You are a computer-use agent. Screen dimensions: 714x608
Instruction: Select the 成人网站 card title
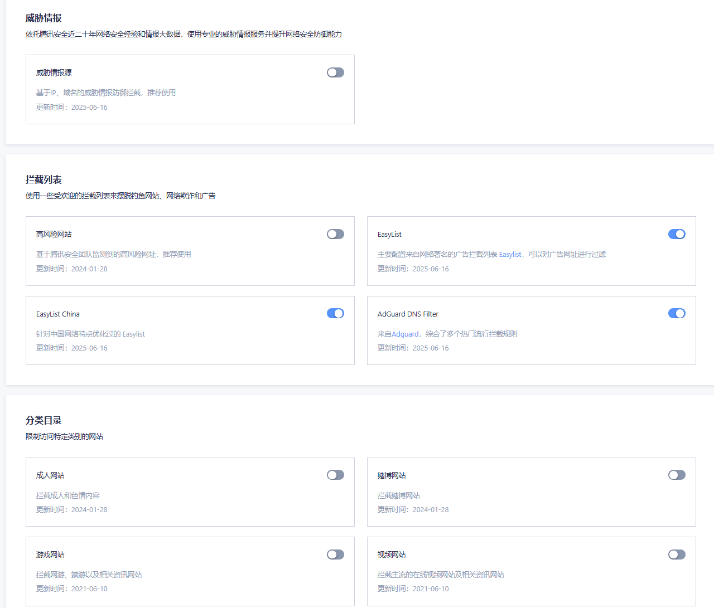pos(50,475)
